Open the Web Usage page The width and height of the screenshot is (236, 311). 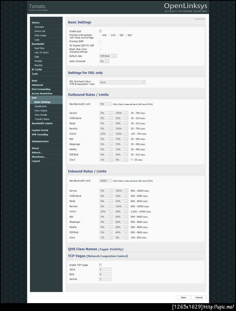pyautogui.click(x=40, y=35)
